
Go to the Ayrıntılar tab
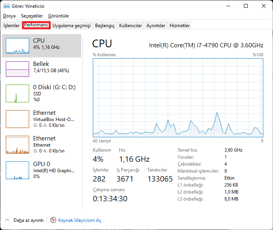(x=156, y=26)
